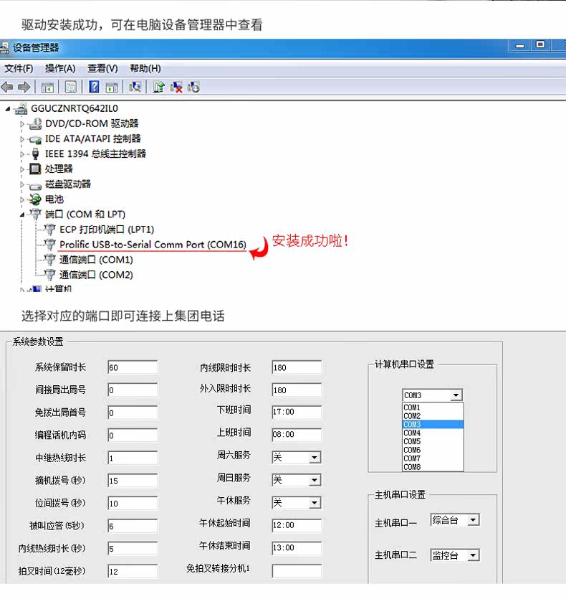
Task: Select COM2 in the serial port list
Action: 433,416
